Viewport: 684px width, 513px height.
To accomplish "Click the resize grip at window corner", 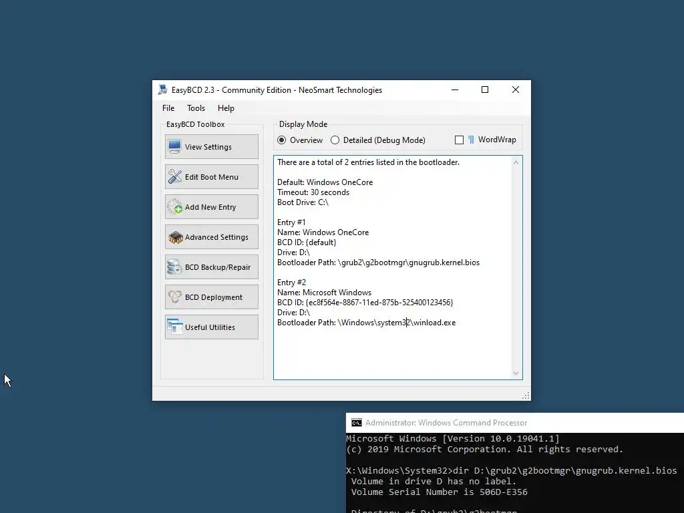I will point(526,395).
